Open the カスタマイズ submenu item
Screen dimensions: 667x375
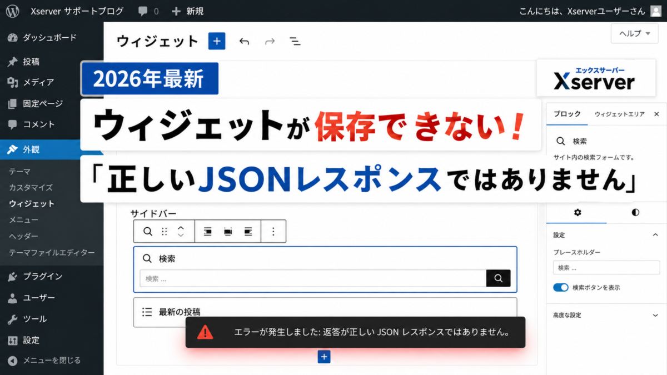point(31,187)
